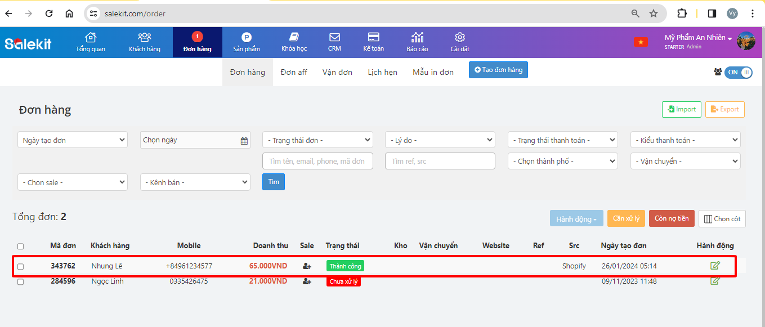Open the Cài đặt settings gear
Viewport: 765px width, 327px height.
[459, 38]
